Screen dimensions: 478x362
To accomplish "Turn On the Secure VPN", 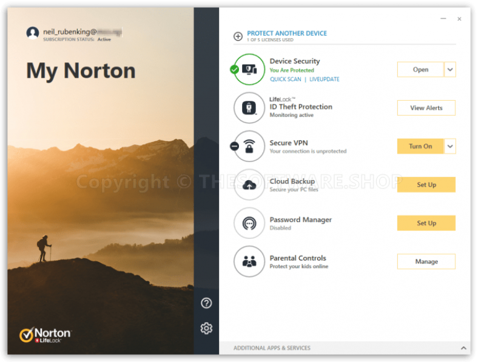I will 420,146.
